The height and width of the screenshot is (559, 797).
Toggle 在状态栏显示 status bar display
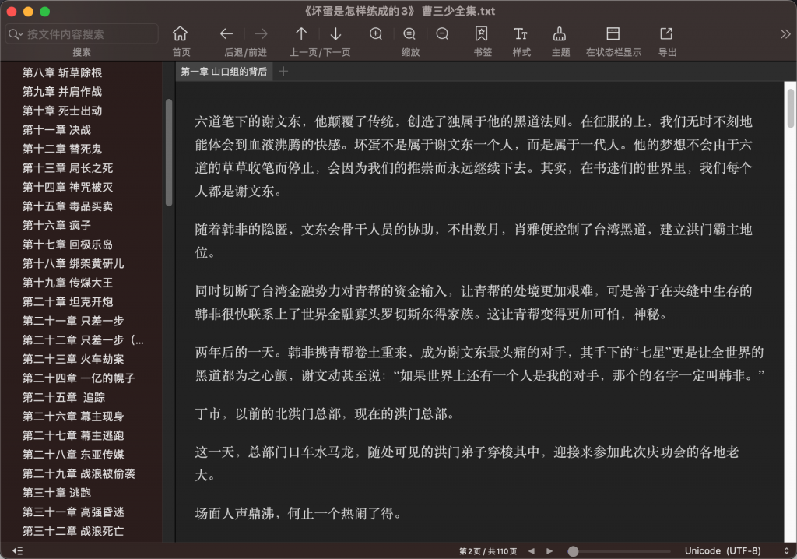(x=612, y=34)
